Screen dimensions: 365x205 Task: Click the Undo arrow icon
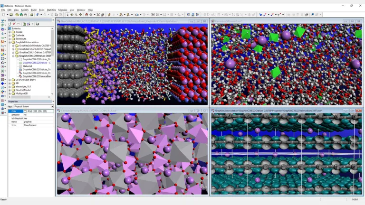tap(38, 15)
